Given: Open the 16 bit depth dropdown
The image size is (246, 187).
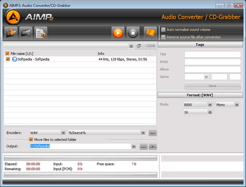Looking at the screenshot, I should [x=210, y=112].
